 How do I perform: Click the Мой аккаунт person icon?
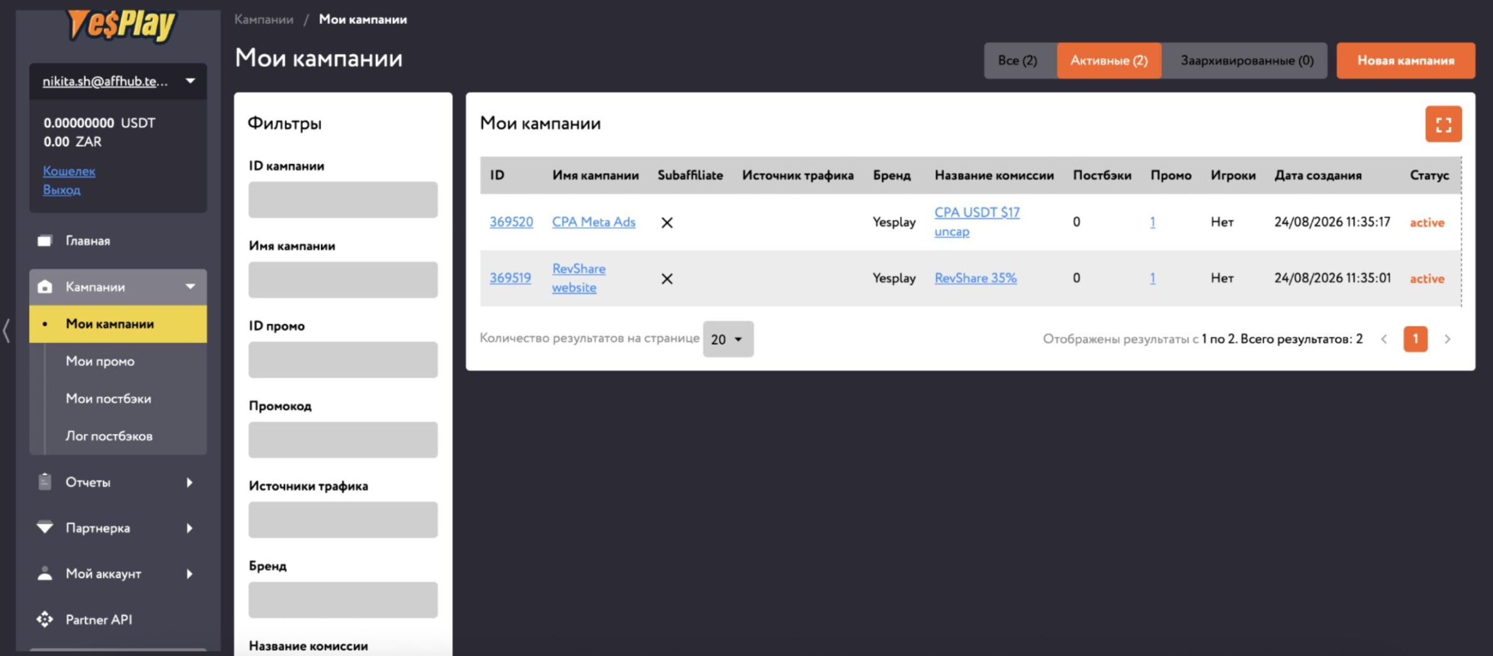pos(45,574)
